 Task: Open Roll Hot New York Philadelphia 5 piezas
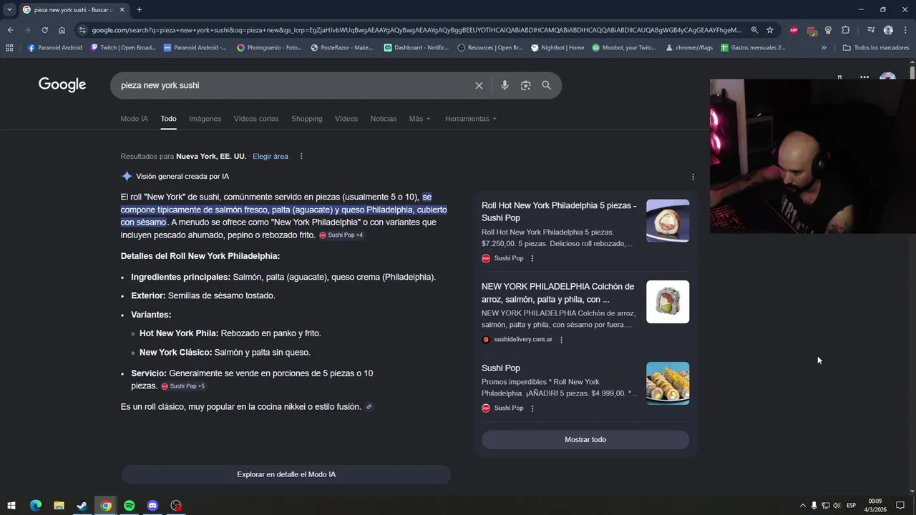point(559,212)
